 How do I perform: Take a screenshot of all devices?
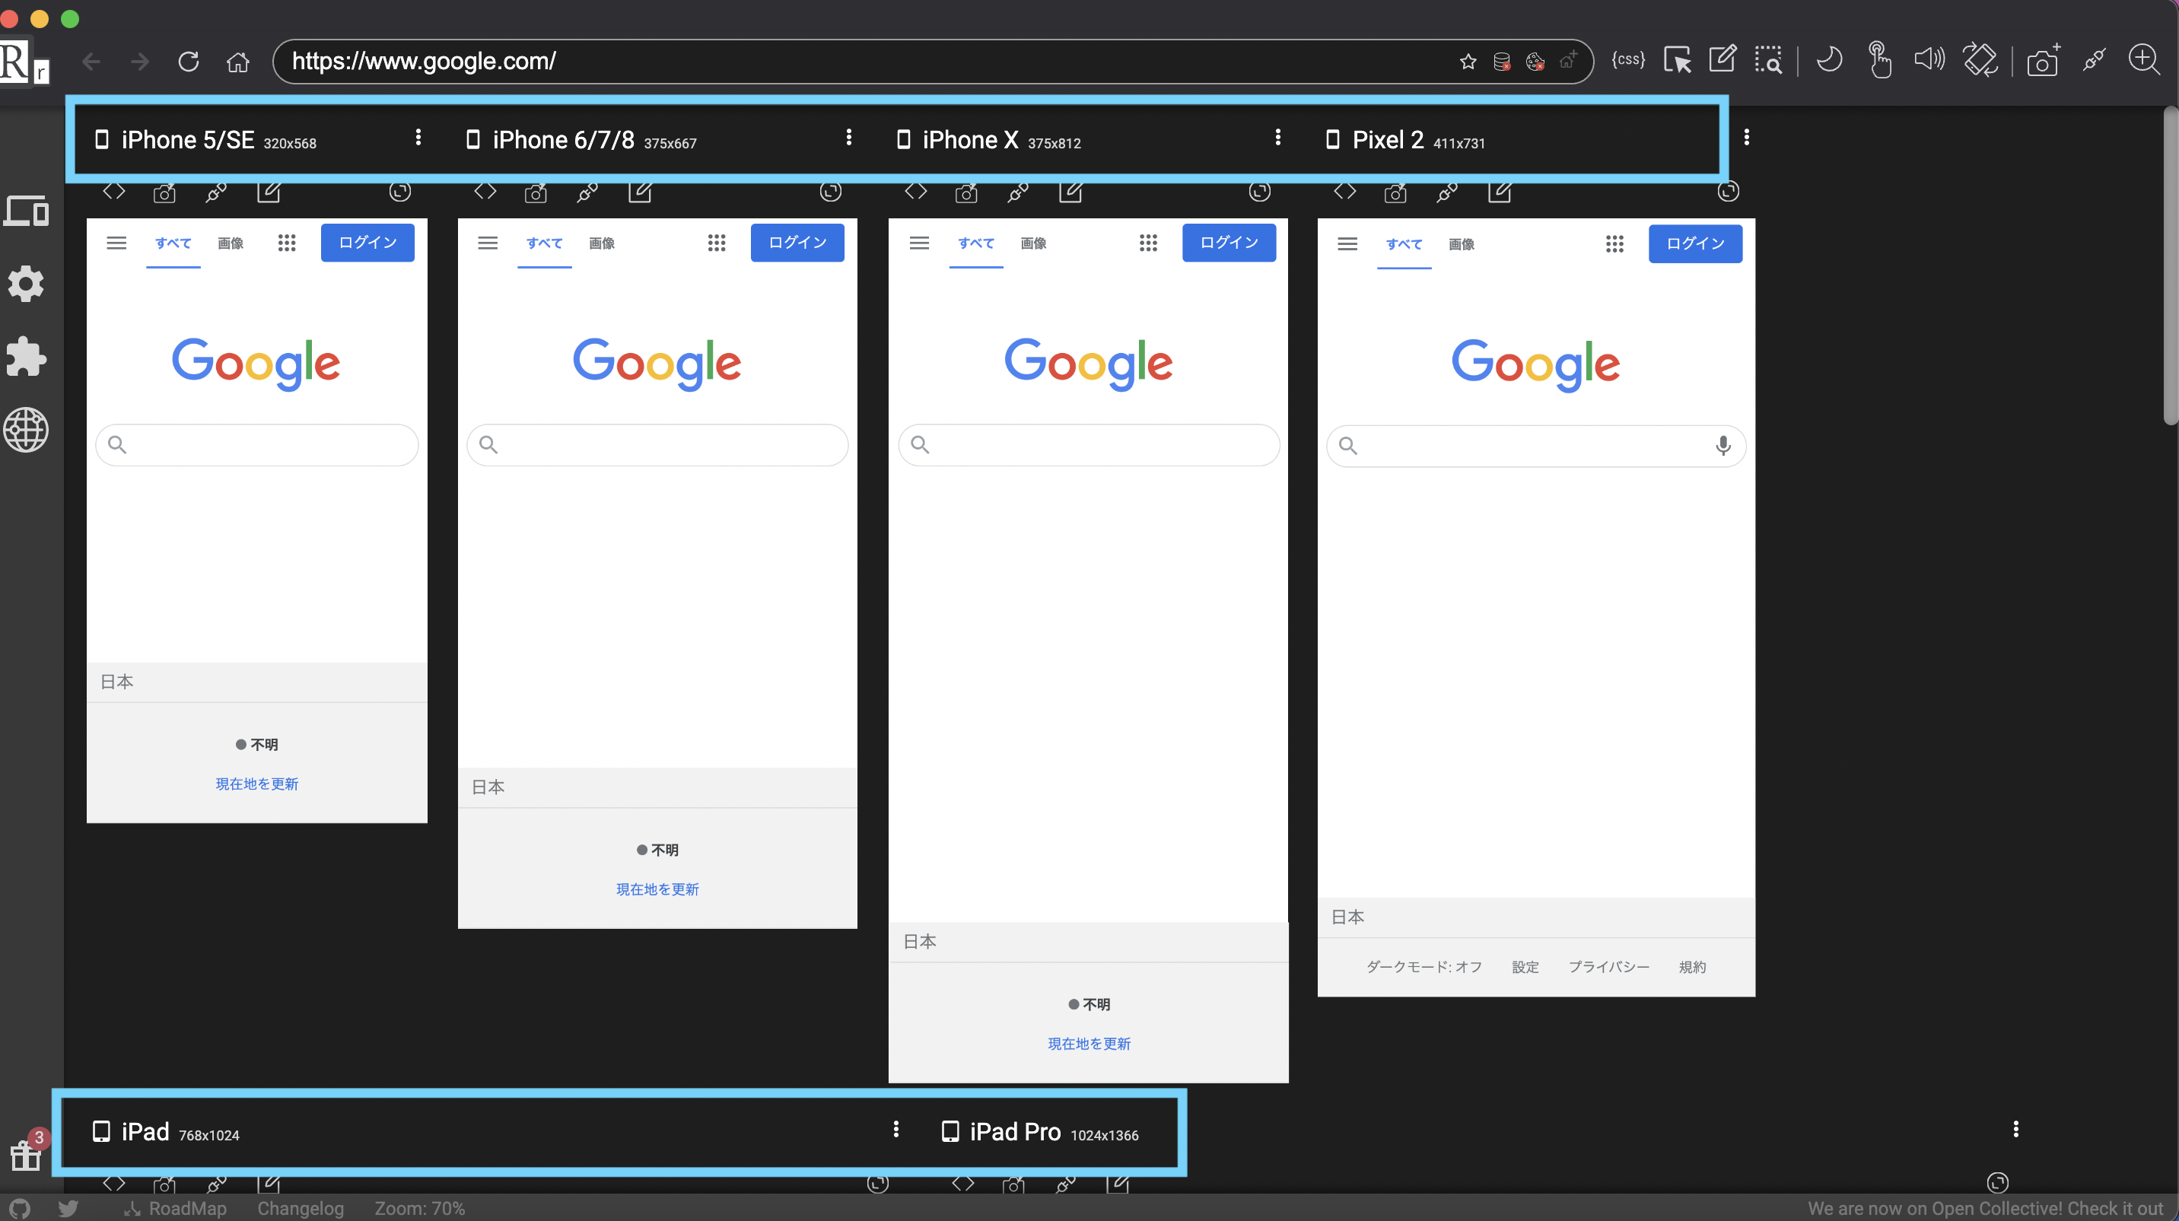pos(2044,60)
